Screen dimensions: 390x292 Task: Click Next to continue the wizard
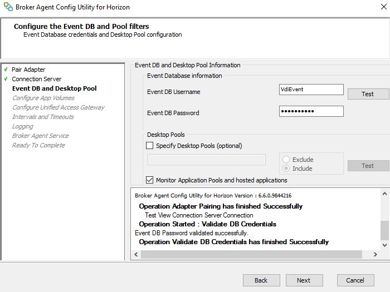(304, 280)
